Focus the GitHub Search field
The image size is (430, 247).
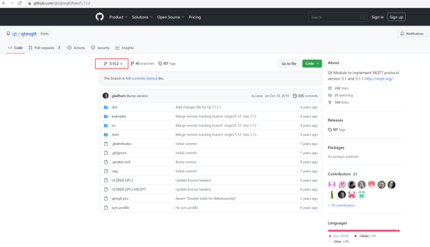point(337,17)
